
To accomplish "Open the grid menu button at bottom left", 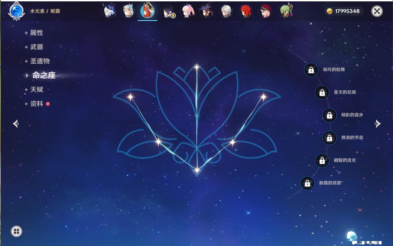I will click(x=16, y=231).
